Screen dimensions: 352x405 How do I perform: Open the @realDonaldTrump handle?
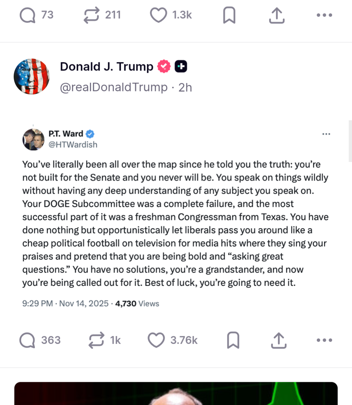click(113, 87)
